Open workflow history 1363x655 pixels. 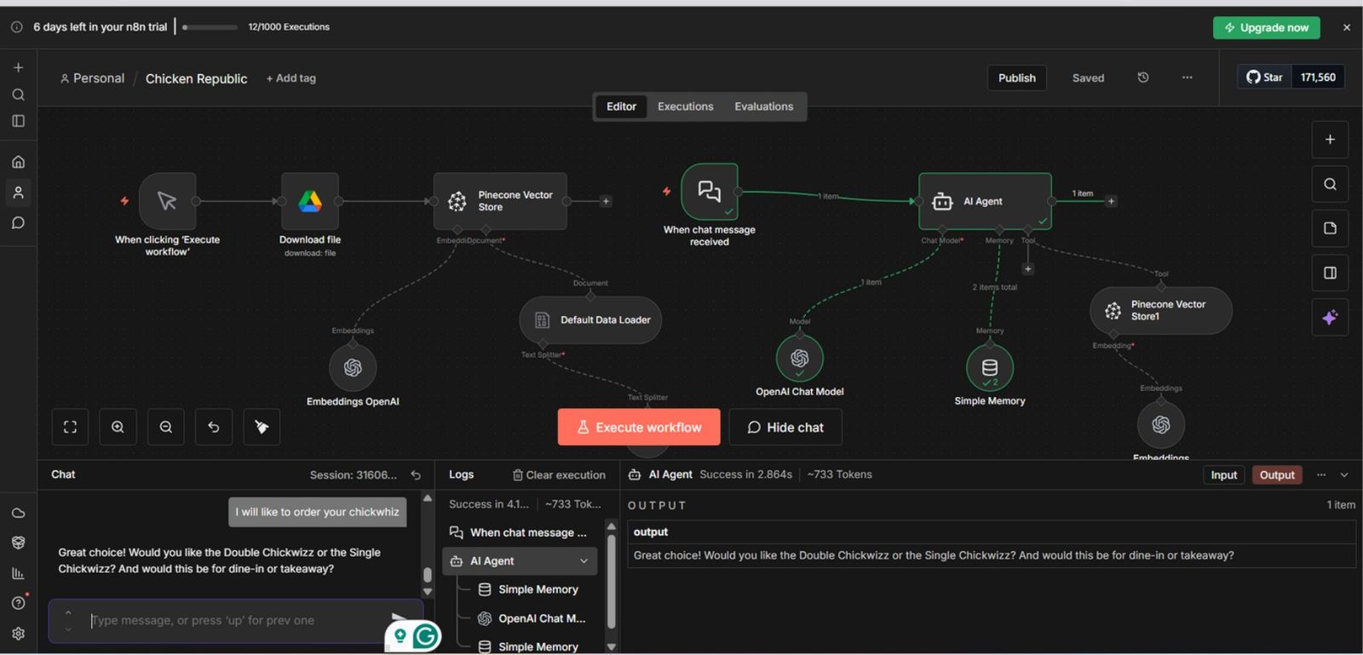click(x=1143, y=78)
